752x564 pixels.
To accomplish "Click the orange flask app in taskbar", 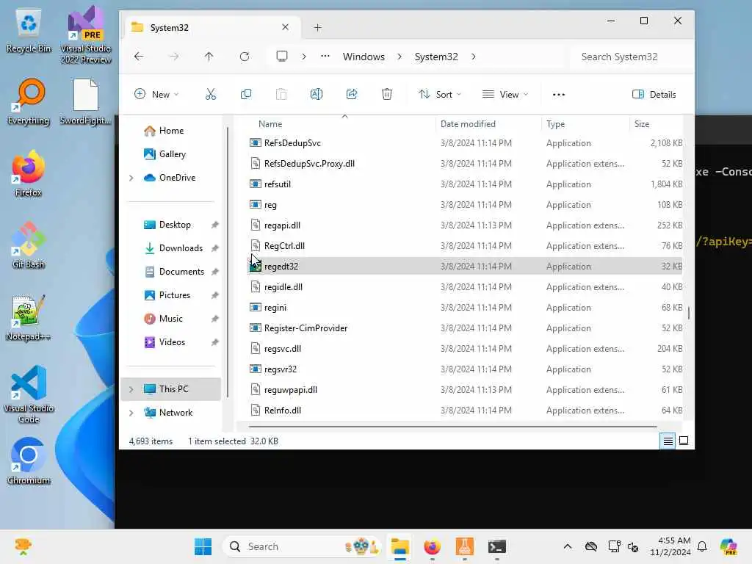I will click(464, 546).
